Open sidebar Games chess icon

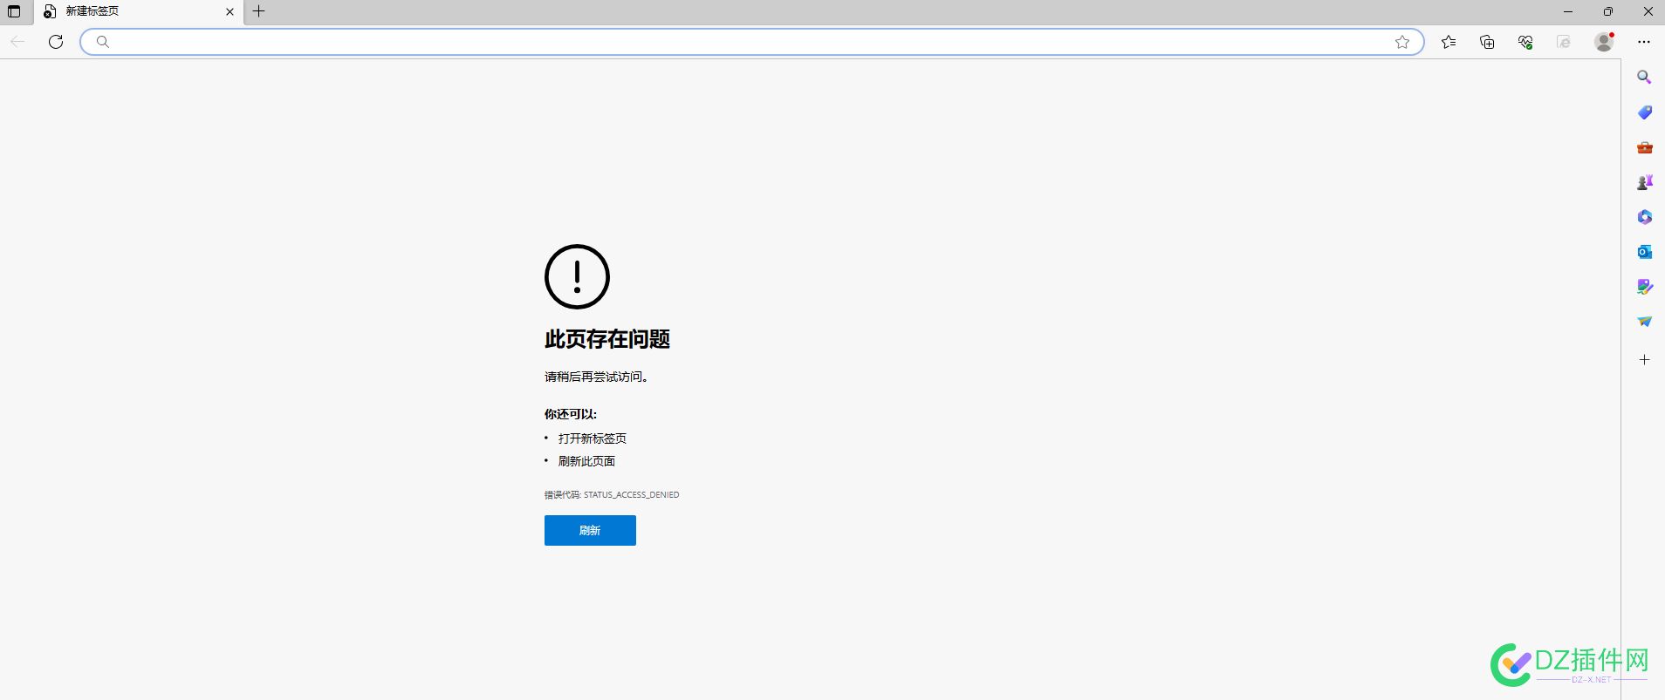point(1644,182)
